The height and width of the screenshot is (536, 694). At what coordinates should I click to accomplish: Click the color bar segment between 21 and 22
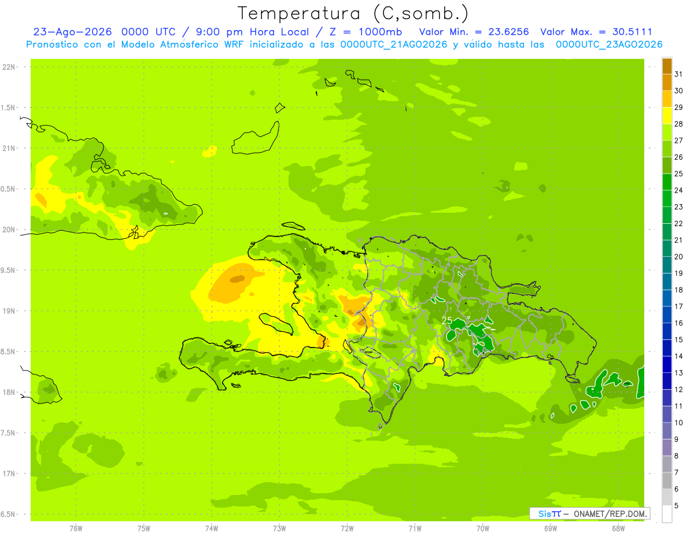tap(667, 231)
